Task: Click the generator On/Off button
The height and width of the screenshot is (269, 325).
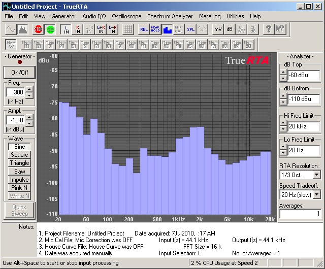Action: pos(19,72)
